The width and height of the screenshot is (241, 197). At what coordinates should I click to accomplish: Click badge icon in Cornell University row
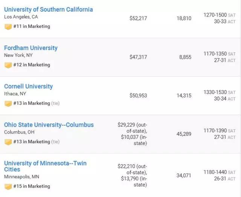coord(8,103)
